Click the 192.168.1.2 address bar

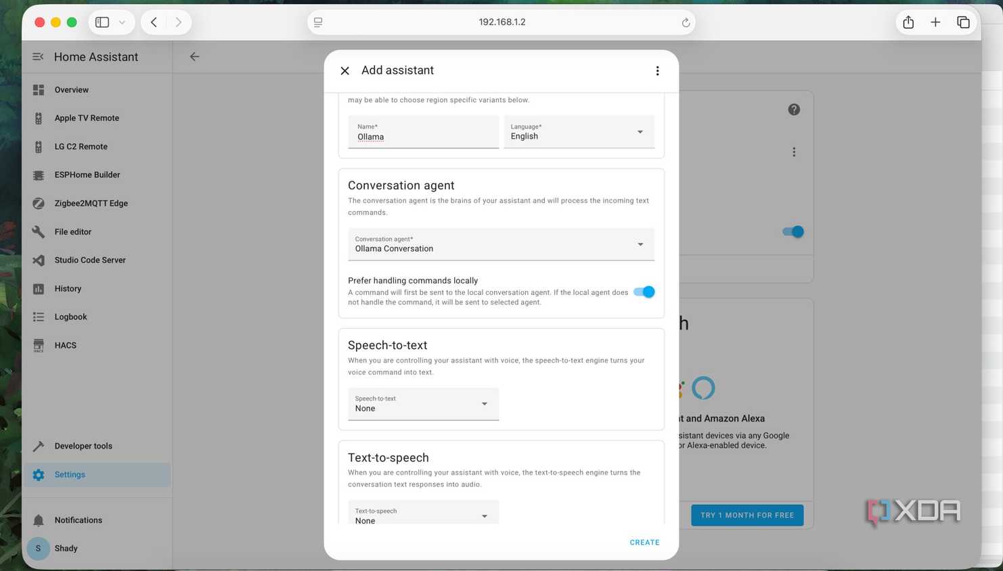(x=501, y=22)
